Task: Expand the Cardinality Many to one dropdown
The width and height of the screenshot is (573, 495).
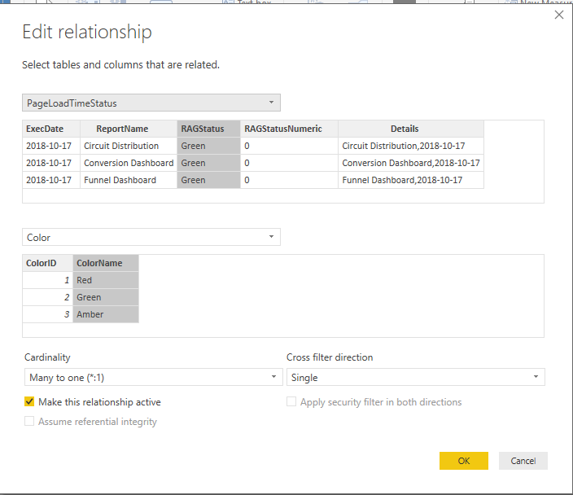Action: point(154,377)
